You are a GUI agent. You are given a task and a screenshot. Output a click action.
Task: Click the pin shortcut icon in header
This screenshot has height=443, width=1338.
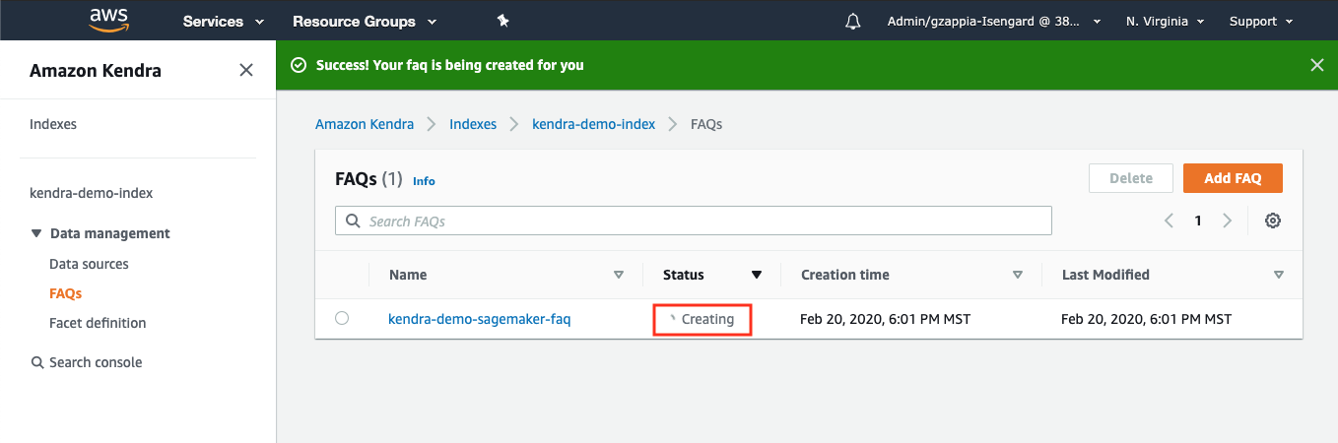(502, 21)
